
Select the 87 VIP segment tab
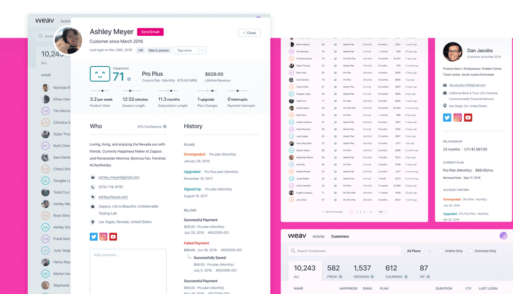[x=425, y=271]
